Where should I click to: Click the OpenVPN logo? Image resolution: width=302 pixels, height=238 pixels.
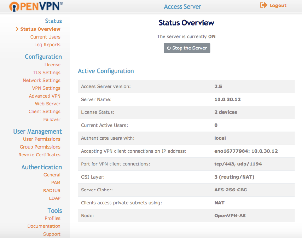pos(36,6)
